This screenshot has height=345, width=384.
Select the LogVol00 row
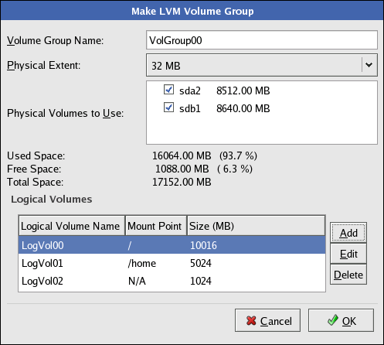(172, 245)
